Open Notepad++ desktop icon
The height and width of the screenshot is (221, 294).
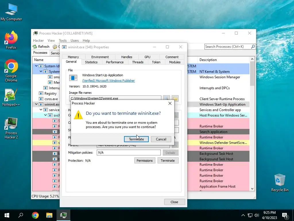tap(11, 97)
